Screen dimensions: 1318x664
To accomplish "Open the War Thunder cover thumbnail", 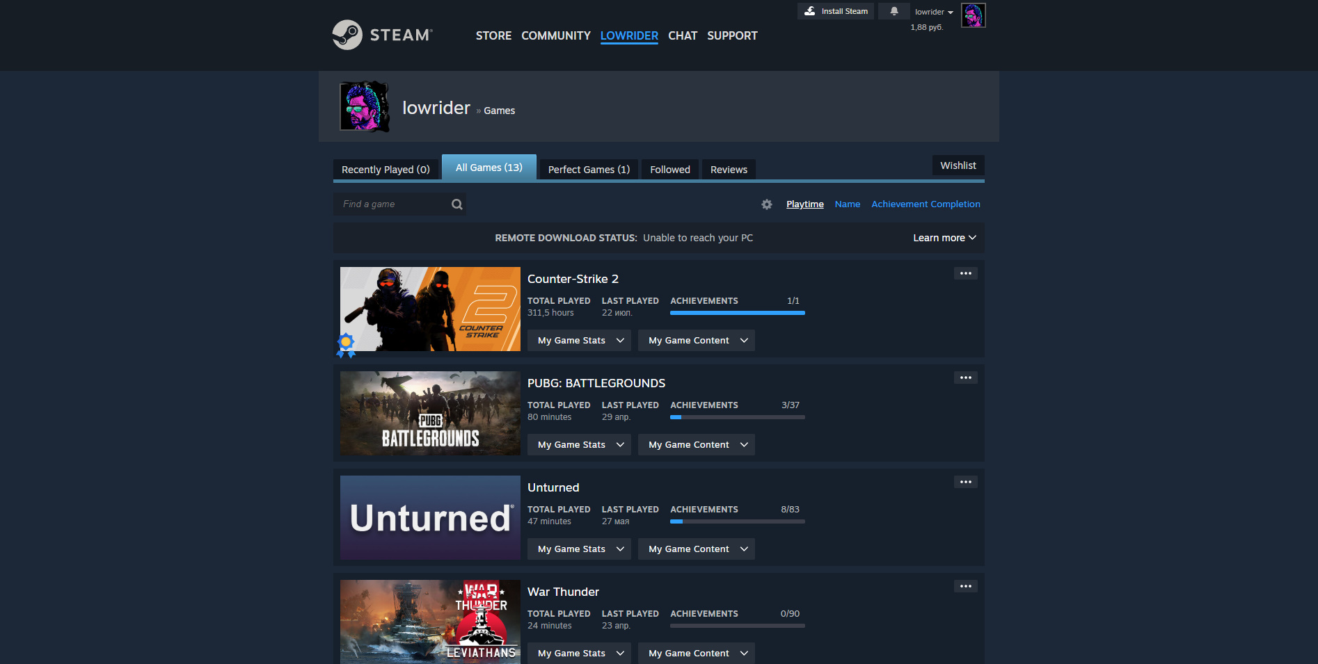I will pos(430,622).
